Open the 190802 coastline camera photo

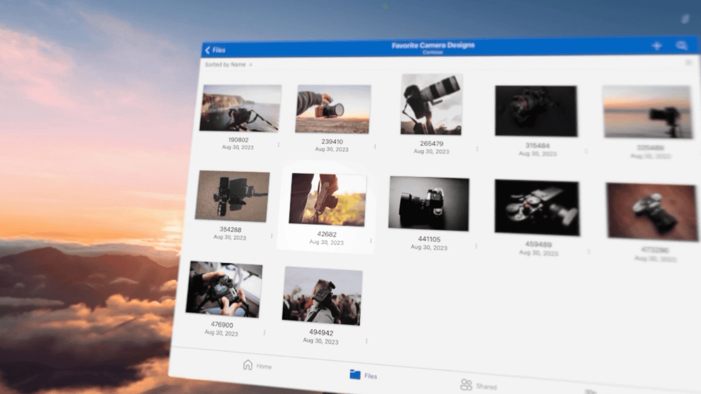[241, 108]
